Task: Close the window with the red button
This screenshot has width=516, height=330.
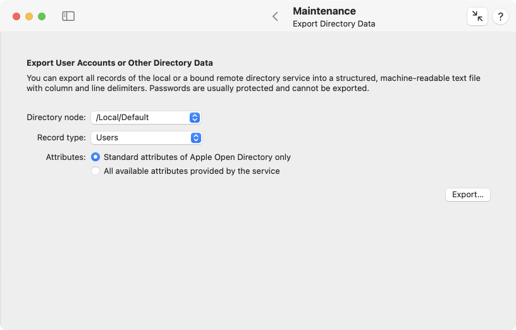Action: point(16,16)
